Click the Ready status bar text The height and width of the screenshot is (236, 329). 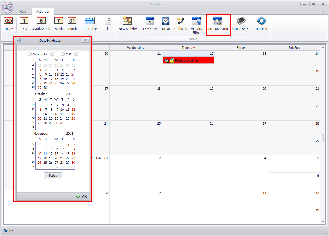(x=8, y=231)
